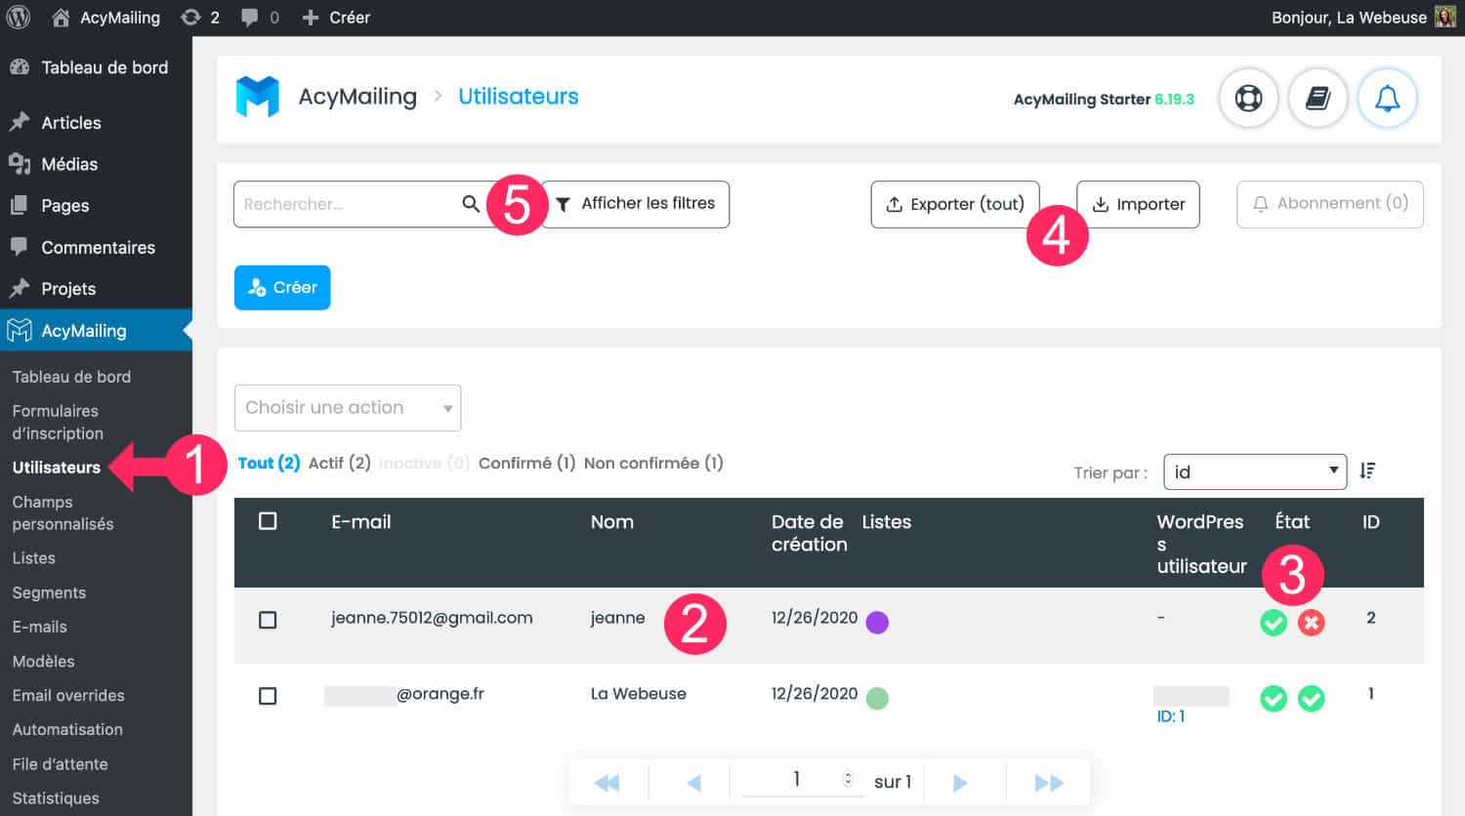The image size is (1465, 816).
Task: Open the support lifebuoy icon
Action: pyautogui.click(x=1248, y=98)
